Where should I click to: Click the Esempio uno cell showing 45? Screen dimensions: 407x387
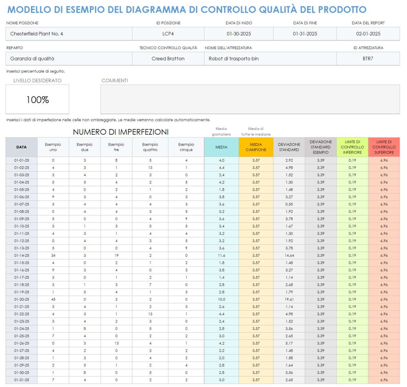(x=53, y=299)
